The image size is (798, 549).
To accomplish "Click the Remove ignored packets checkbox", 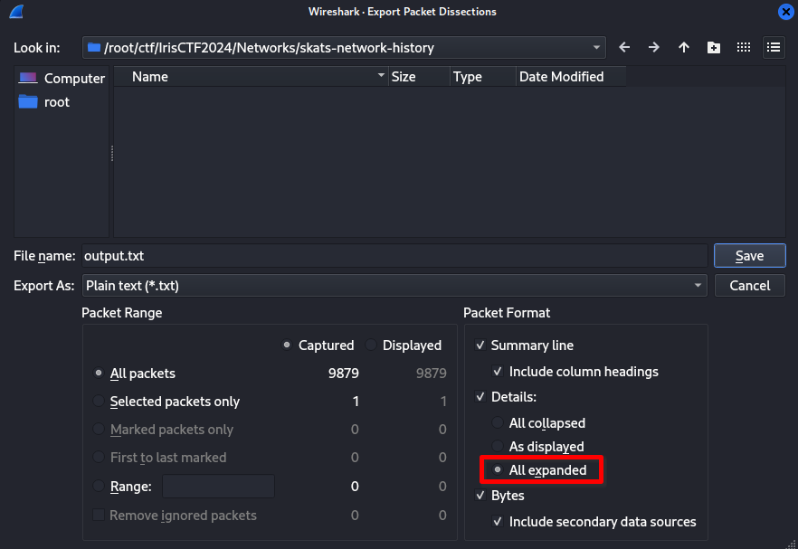I will [99, 515].
